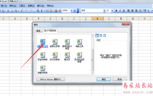The width and height of the screenshot is (153, 96).
Task: Open the 工具(T) menu
Action: (x=22, y=6)
